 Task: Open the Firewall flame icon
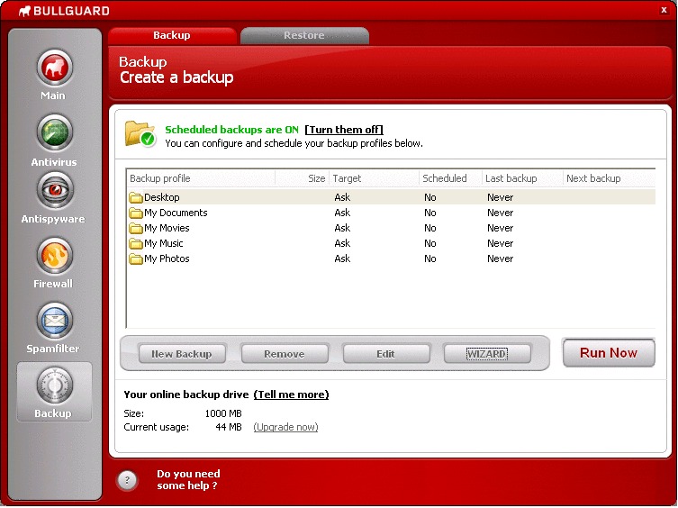(55, 255)
